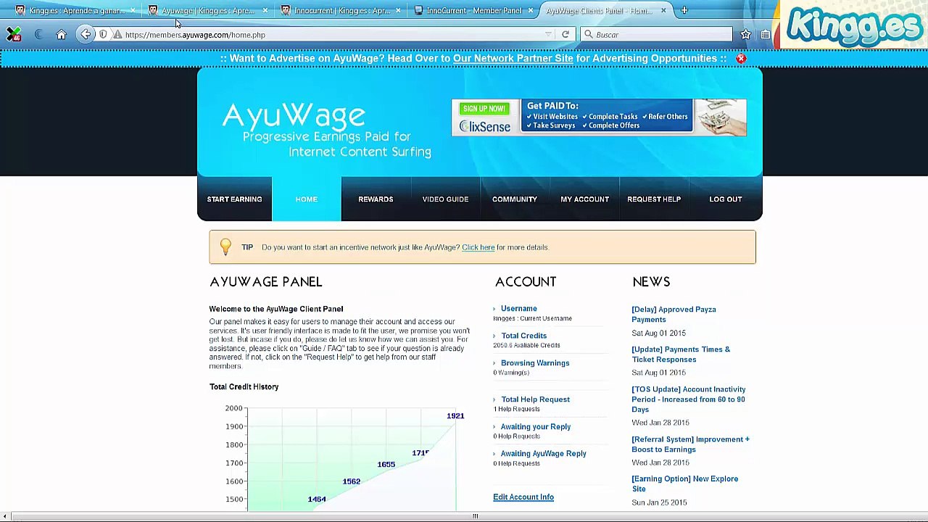Viewport: 928px width, 522px height.
Task: Switch to the Innocurrent | Kingg.es tab
Action: pyautogui.click(x=341, y=10)
